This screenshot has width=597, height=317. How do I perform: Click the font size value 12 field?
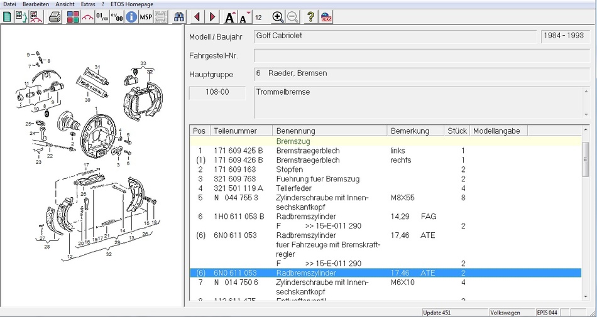[259, 18]
